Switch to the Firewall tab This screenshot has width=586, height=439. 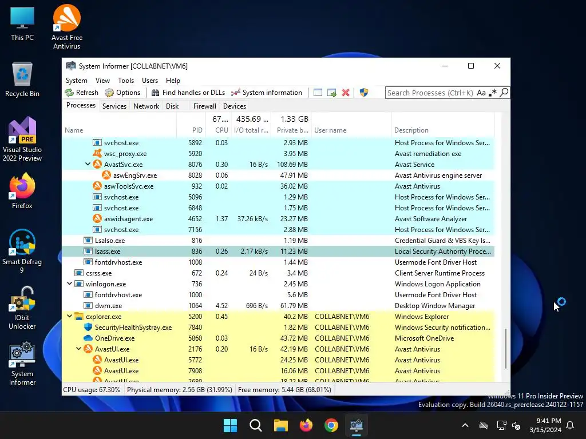pos(204,106)
